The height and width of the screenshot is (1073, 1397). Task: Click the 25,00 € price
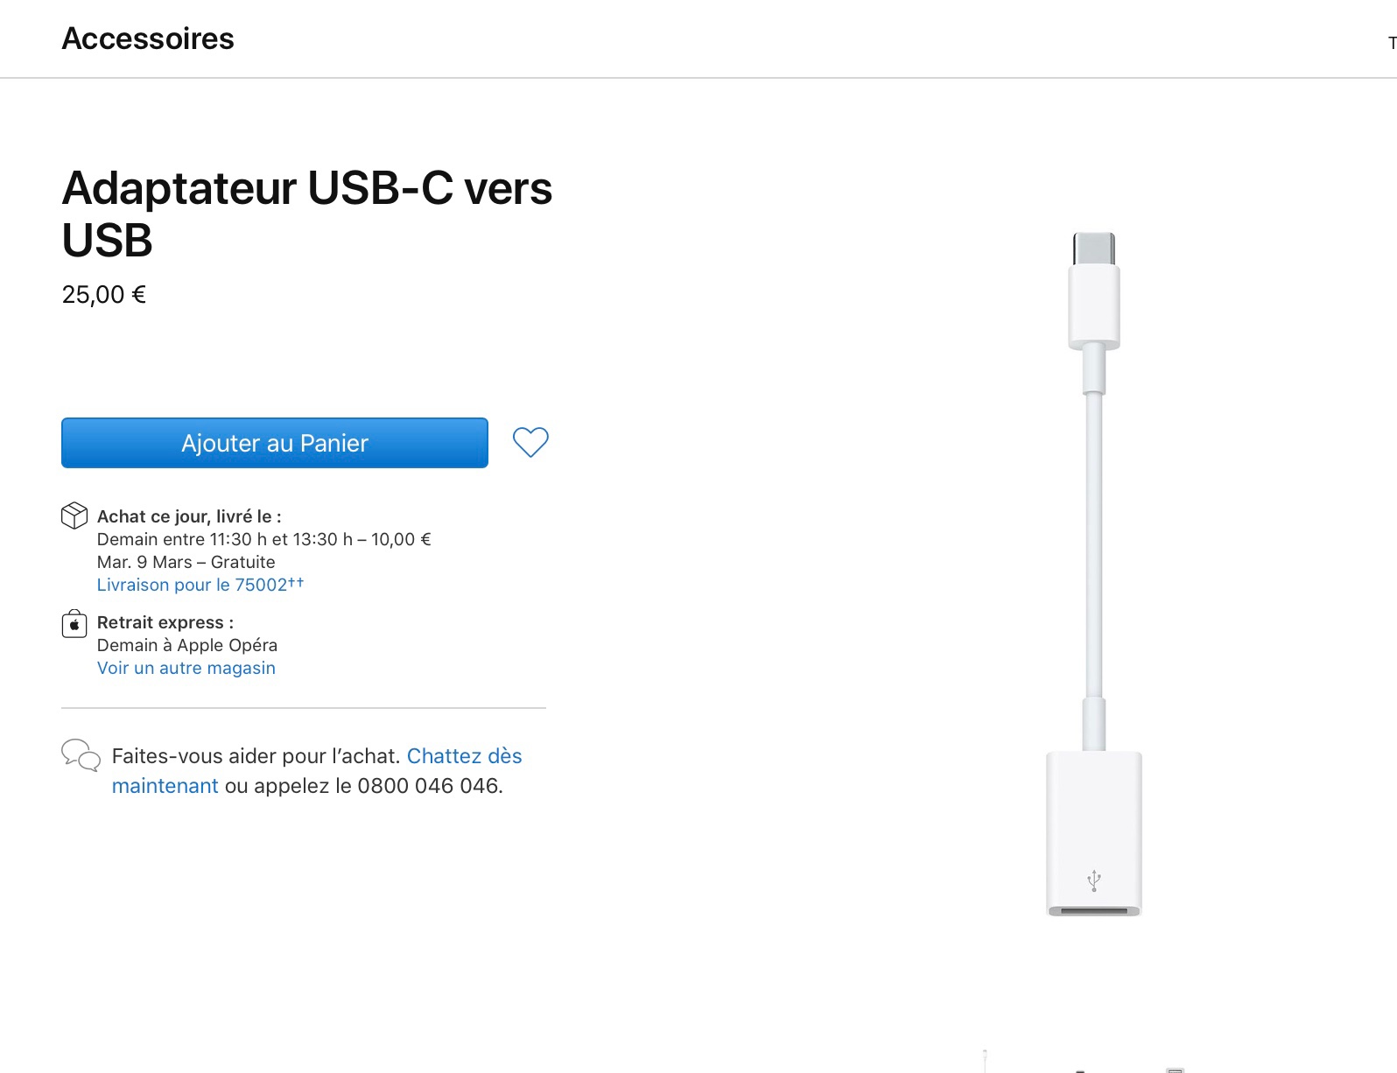pyautogui.click(x=103, y=295)
